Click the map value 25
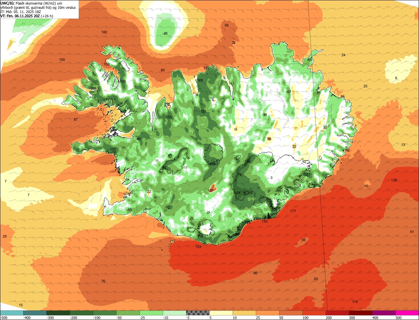Viewport: 419px width, 320px height. [365, 86]
